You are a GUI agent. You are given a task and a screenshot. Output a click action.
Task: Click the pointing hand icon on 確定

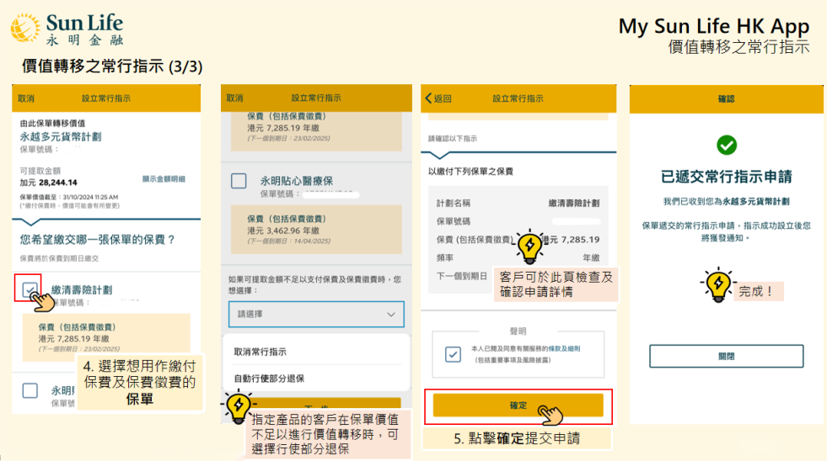(x=551, y=413)
